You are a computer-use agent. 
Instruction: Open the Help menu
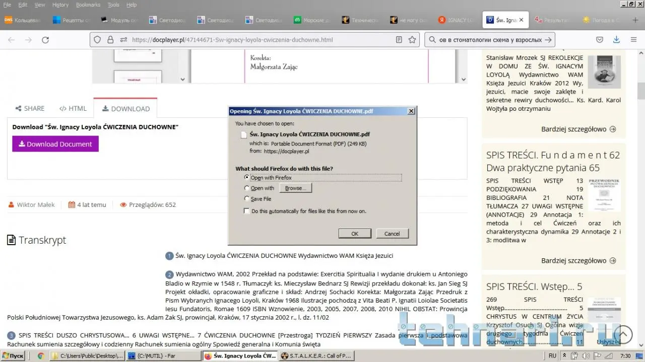132,5
